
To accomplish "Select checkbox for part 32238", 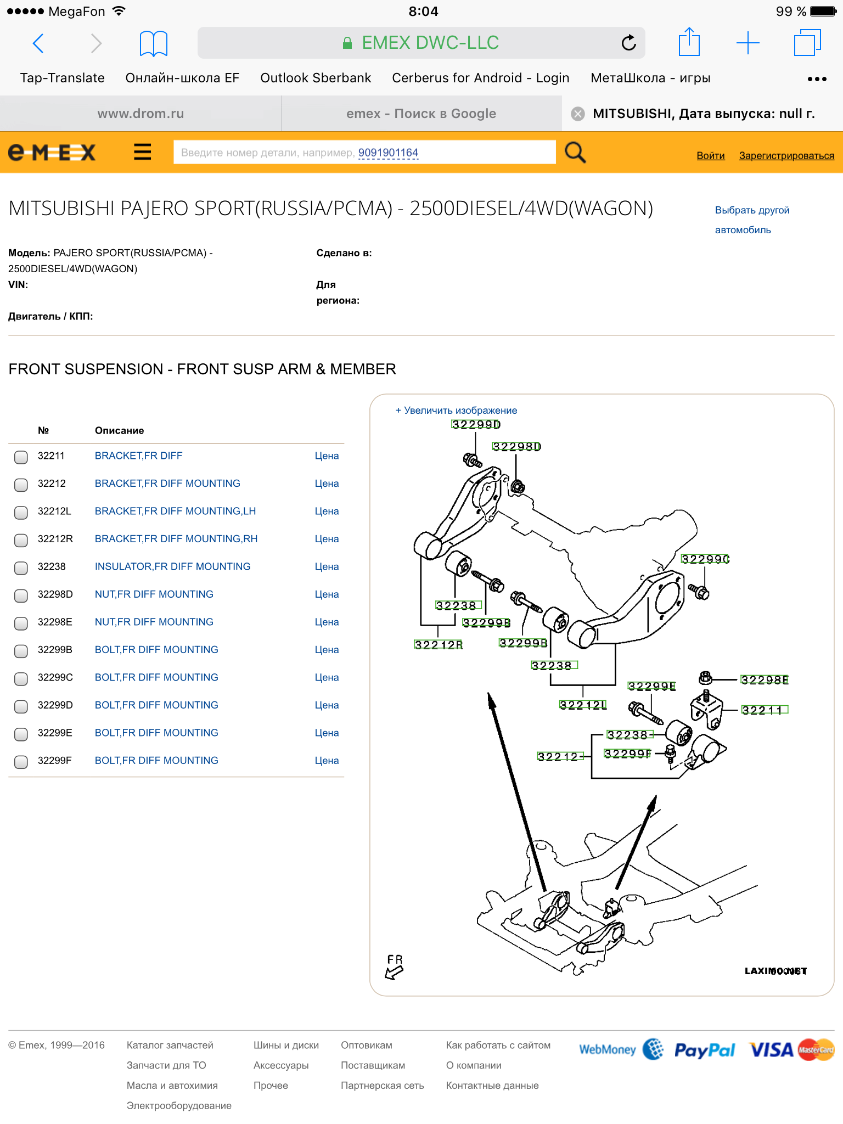I will pyautogui.click(x=21, y=568).
